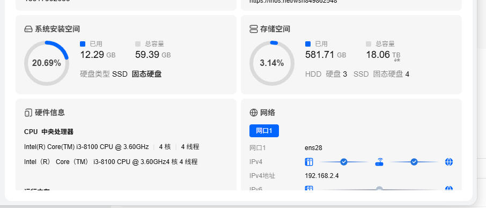This screenshot has height=208, width=486.
Task: Click the first Intel i3-8100 CPU line with separators
Action: (112, 147)
